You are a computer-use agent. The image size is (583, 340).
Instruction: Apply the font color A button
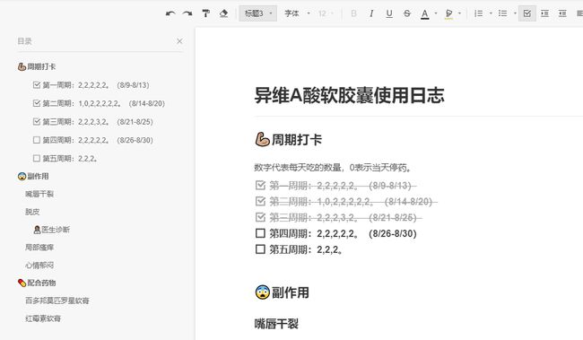(x=424, y=14)
